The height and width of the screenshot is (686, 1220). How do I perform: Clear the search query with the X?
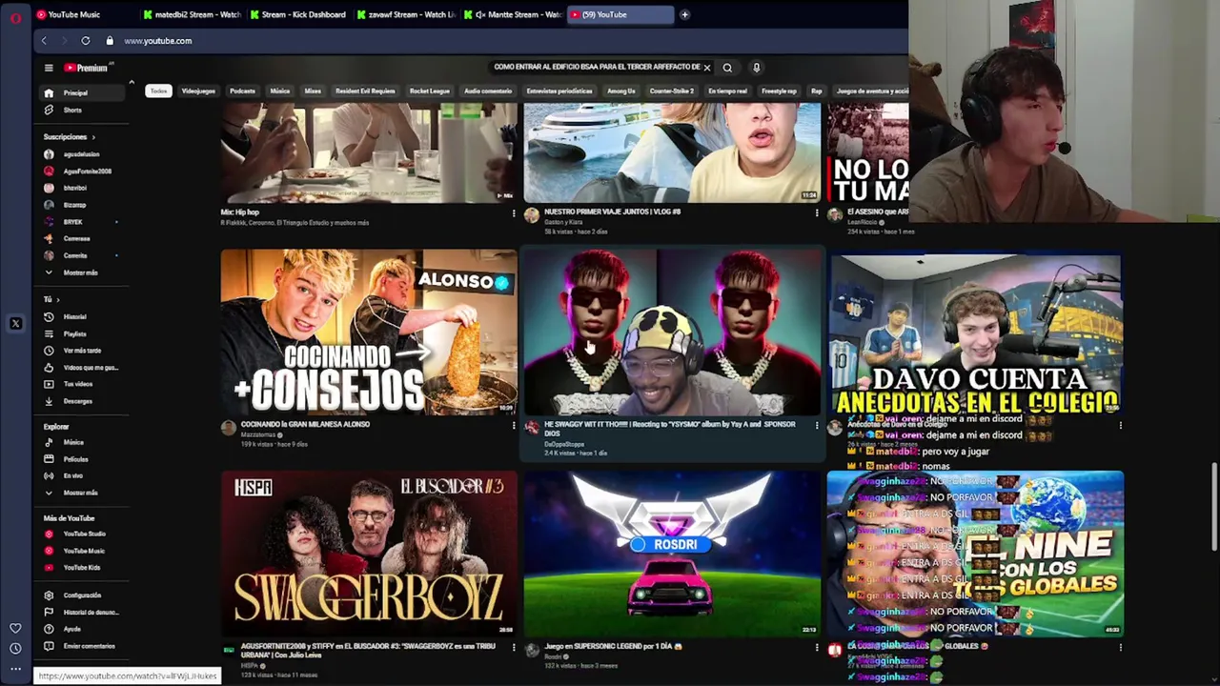(707, 68)
